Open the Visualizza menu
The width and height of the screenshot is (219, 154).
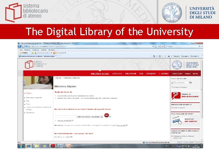click(x=35, y=50)
